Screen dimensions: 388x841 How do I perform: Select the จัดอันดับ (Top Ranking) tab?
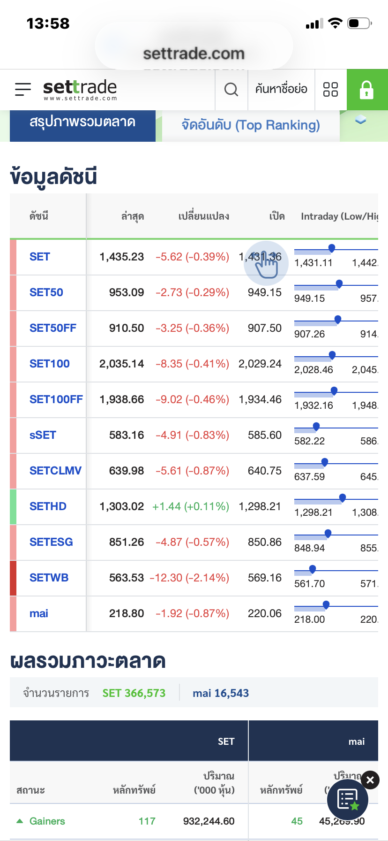tap(251, 125)
